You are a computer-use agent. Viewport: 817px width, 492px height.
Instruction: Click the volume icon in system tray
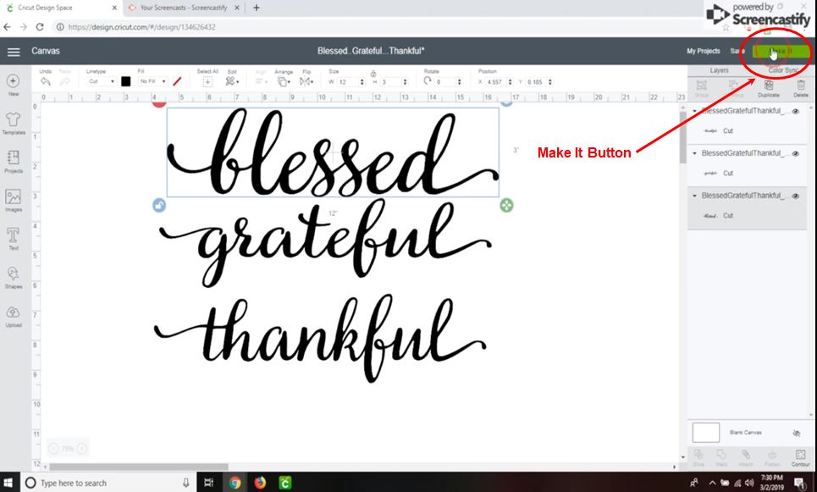coord(750,483)
